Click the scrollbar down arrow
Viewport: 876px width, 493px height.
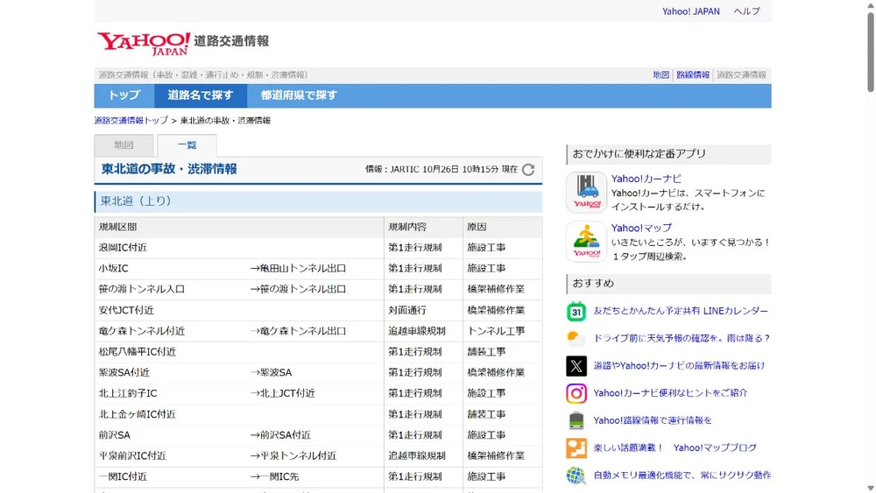871,488
